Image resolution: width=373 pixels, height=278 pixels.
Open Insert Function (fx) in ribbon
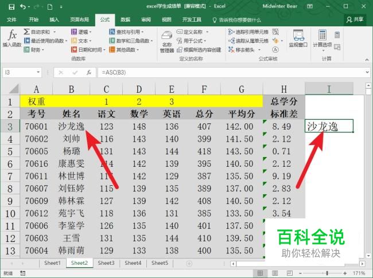click(x=12, y=38)
